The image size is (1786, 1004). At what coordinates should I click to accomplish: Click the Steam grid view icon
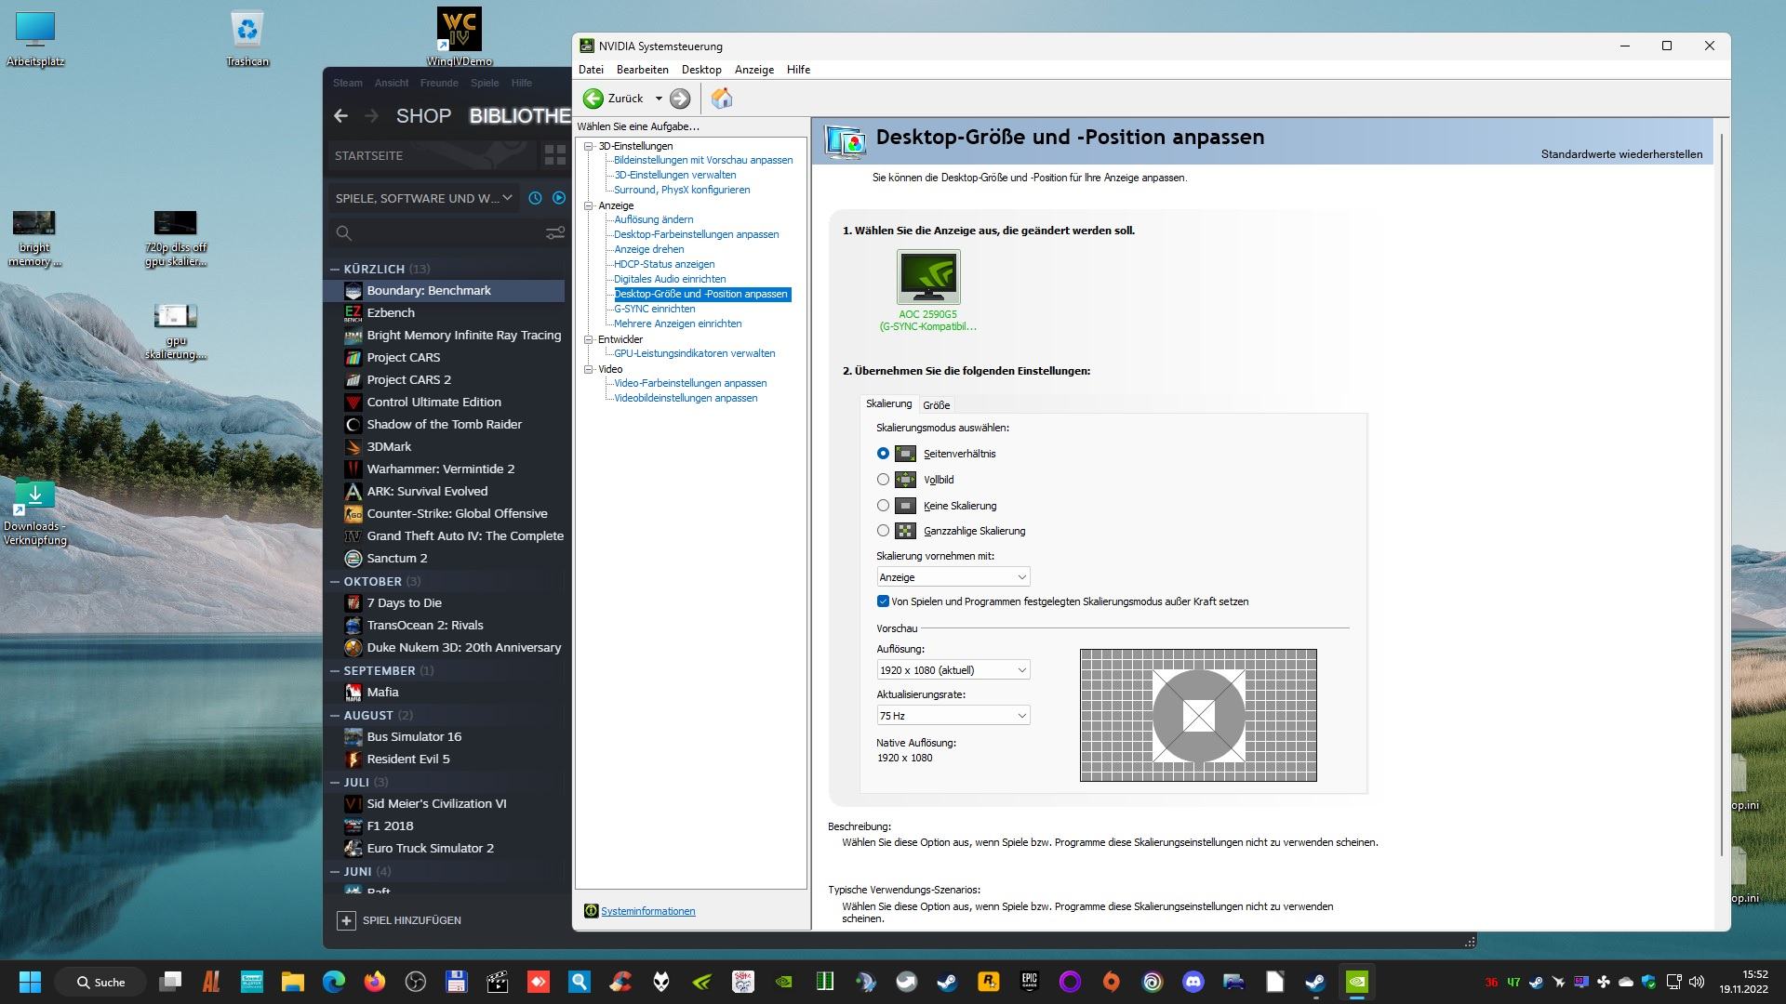tap(554, 155)
